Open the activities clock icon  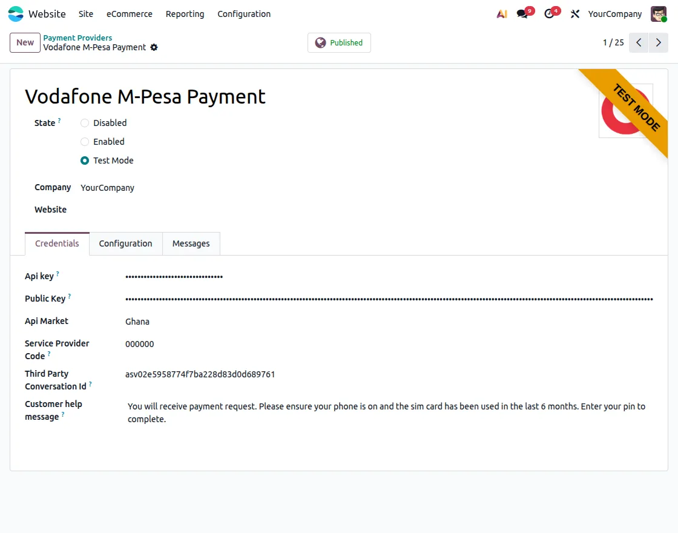tap(549, 14)
